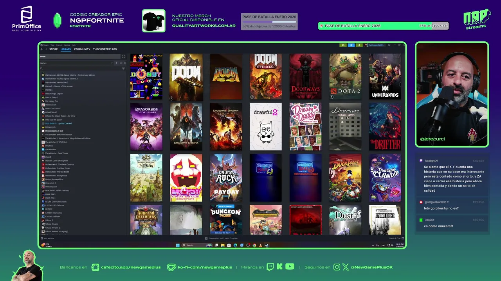The image size is (501, 281).
Task: Open Friends & Chat at bottom right
Action: pos(396,238)
